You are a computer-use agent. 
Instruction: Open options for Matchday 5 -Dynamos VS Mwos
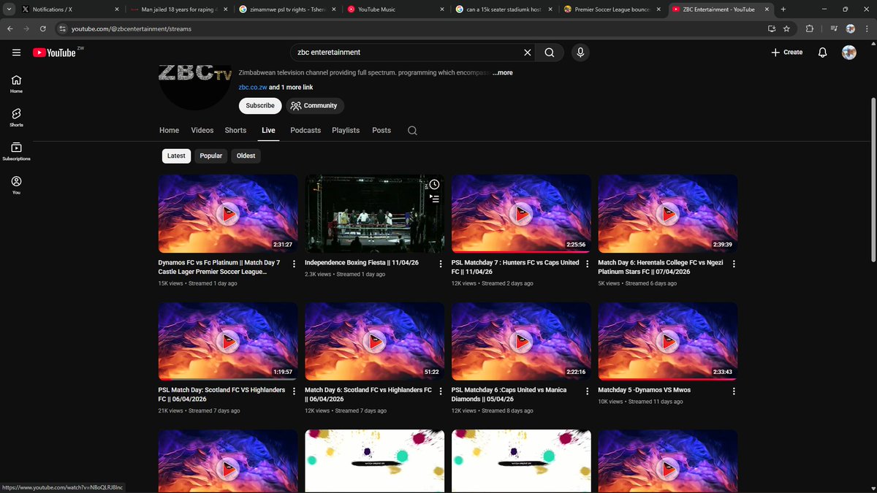point(734,391)
